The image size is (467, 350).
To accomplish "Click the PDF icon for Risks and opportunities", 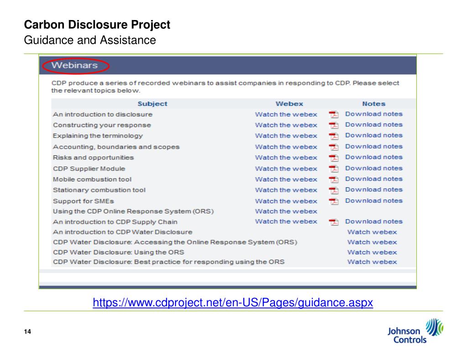I will [x=333, y=158].
